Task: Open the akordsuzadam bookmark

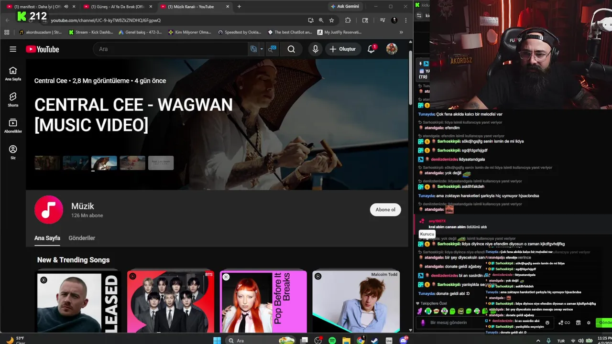Action: tap(41, 32)
